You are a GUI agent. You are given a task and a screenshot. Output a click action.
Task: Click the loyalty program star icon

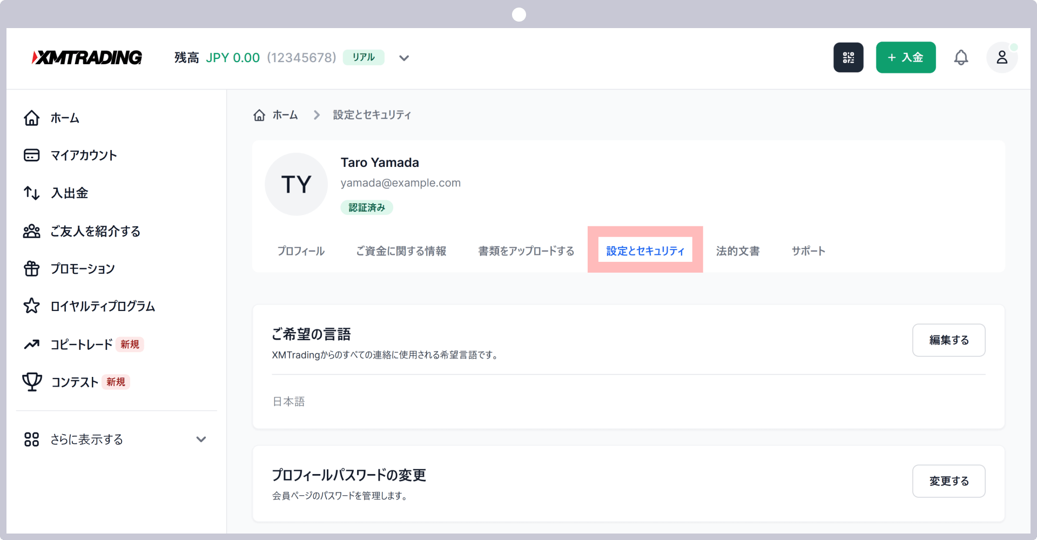pos(32,306)
